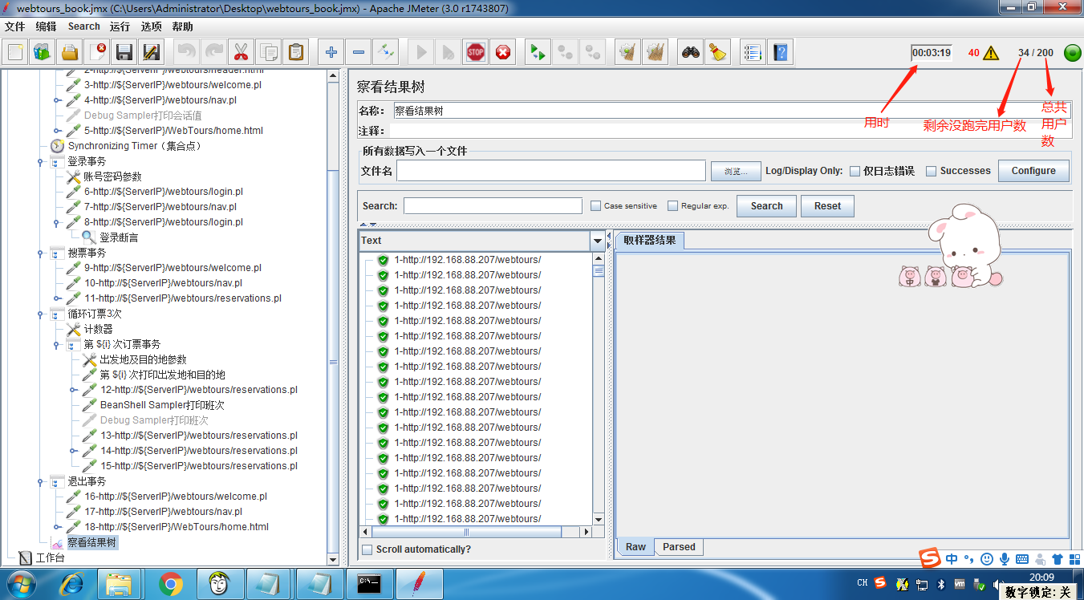Click the Remote Start All icon
The width and height of the screenshot is (1084, 600).
click(538, 53)
